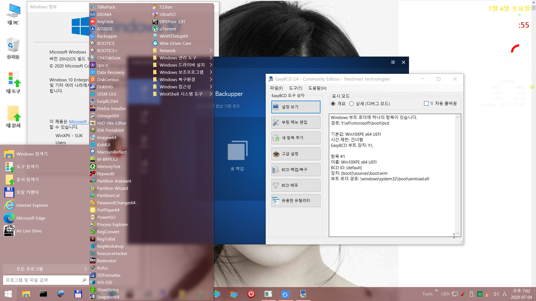The image size is (536, 301).
Task: Click the BCD 배포 button
Action: point(296,185)
